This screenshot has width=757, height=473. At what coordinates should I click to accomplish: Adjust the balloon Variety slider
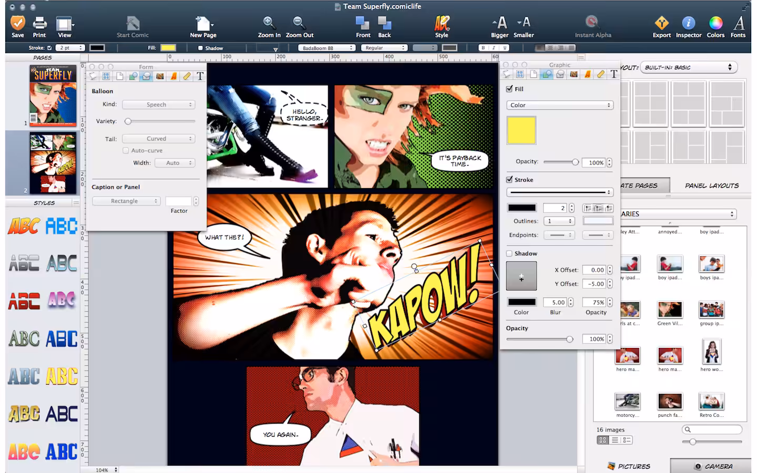pos(159,121)
